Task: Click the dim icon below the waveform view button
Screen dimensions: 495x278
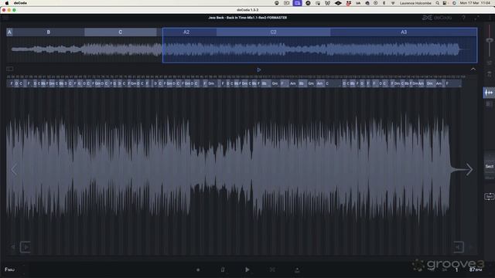Action: pyautogui.click(x=489, y=103)
